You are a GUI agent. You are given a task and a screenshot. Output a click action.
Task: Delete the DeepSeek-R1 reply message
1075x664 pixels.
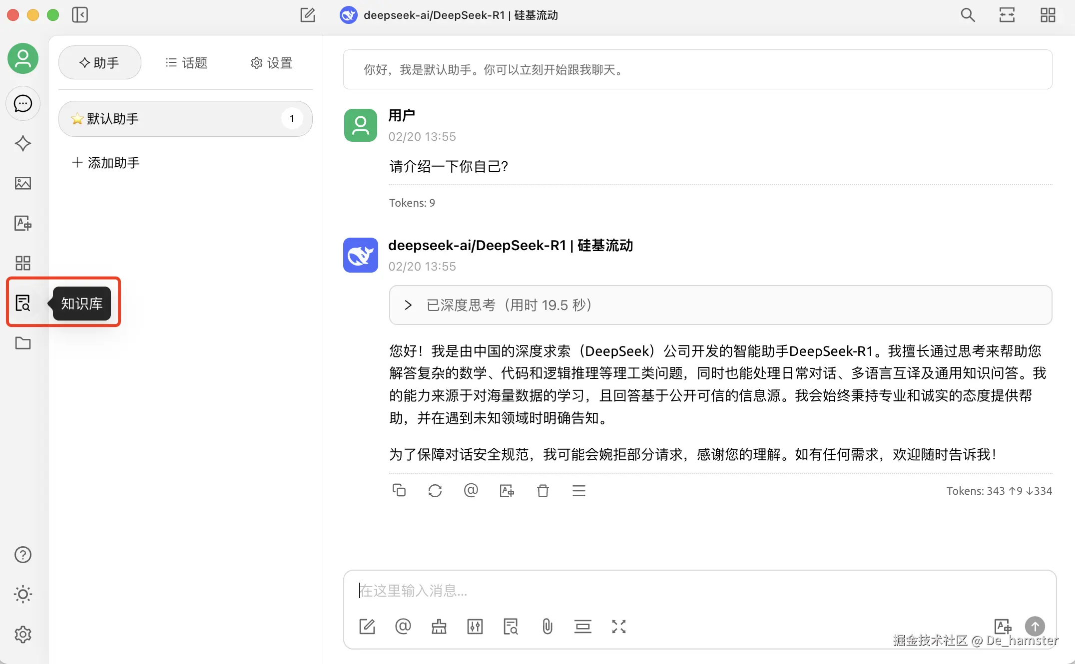(x=543, y=490)
